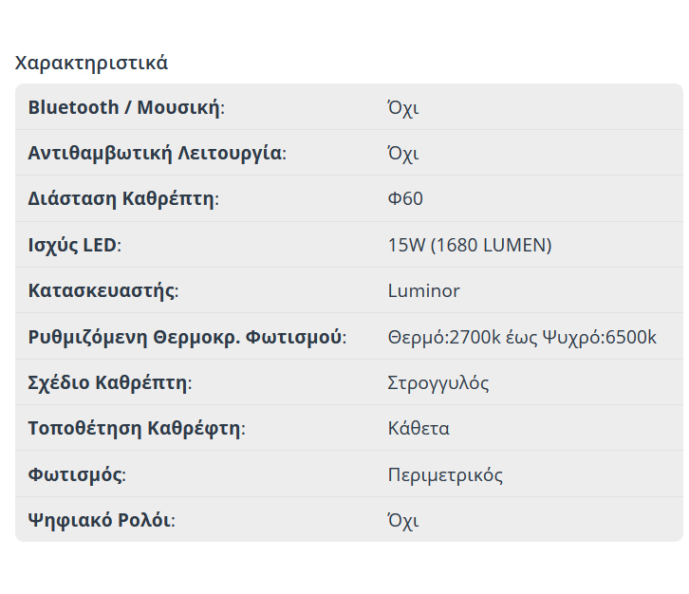The width and height of the screenshot is (689, 594).
Task: Click the Ισχύς LED label
Action: [75, 245]
